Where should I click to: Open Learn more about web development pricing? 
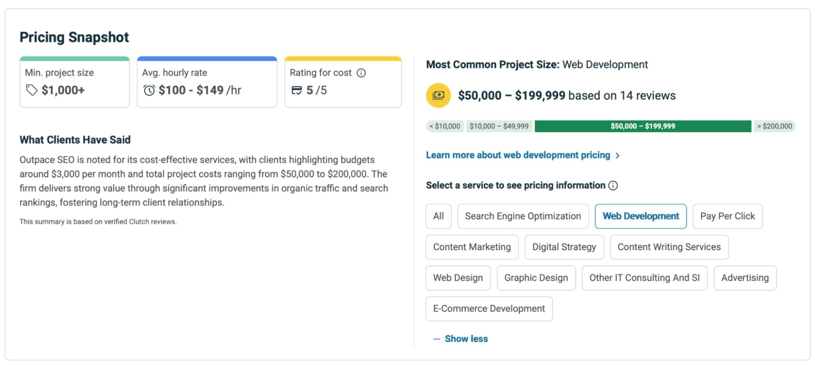518,155
